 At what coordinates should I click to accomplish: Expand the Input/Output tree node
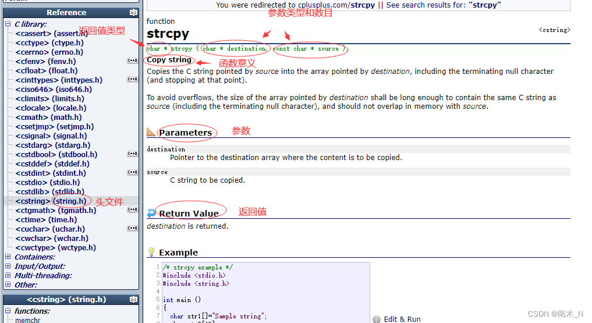click(x=8, y=266)
